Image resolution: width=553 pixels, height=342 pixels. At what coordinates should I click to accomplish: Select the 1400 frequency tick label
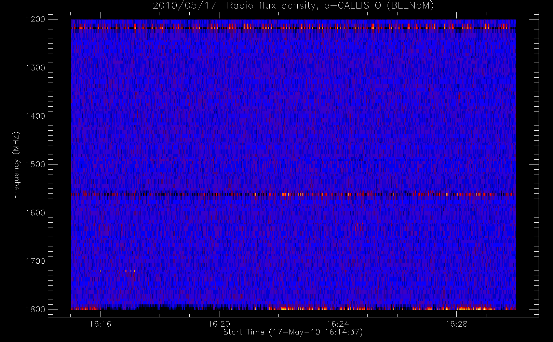point(36,116)
